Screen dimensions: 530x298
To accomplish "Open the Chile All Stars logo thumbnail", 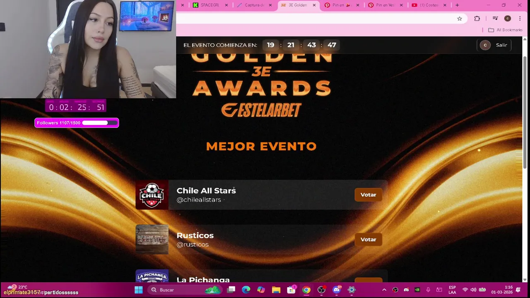I will tap(152, 195).
